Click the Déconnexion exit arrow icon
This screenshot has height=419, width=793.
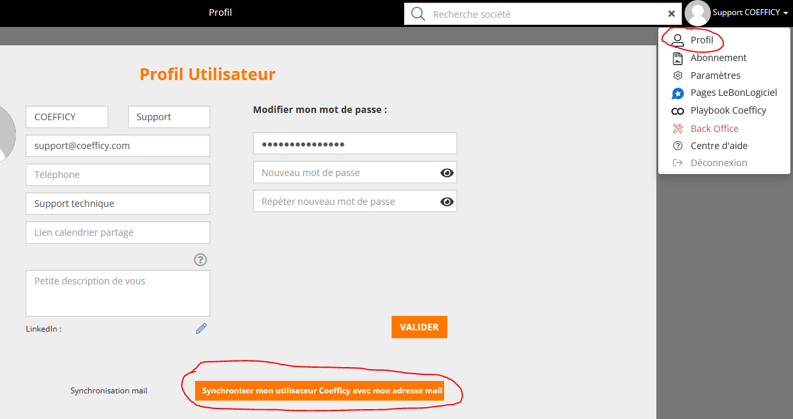[x=678, y=163]
